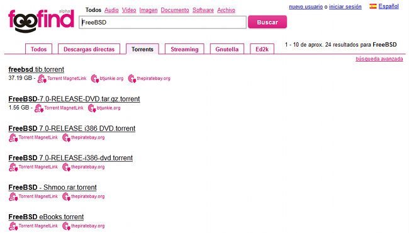
Task: Select Todos file type filter
Action: tap(93, 10)
